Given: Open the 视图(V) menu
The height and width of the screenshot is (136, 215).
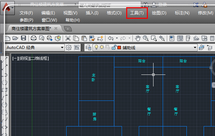Looking at the screenshot, I should [x=71, y=13].
